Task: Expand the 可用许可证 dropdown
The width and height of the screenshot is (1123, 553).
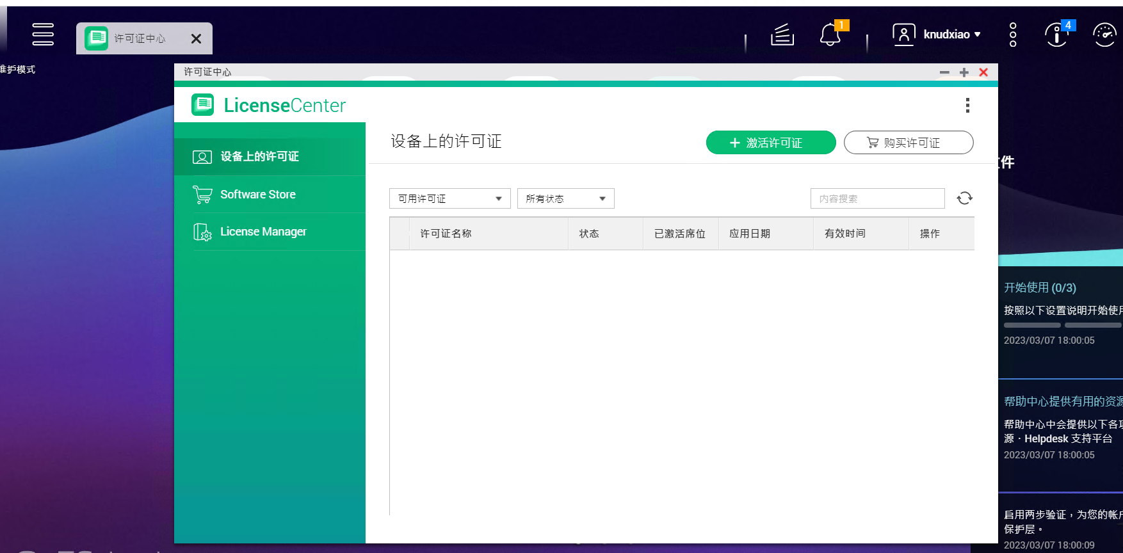Action: coord(450,198)
